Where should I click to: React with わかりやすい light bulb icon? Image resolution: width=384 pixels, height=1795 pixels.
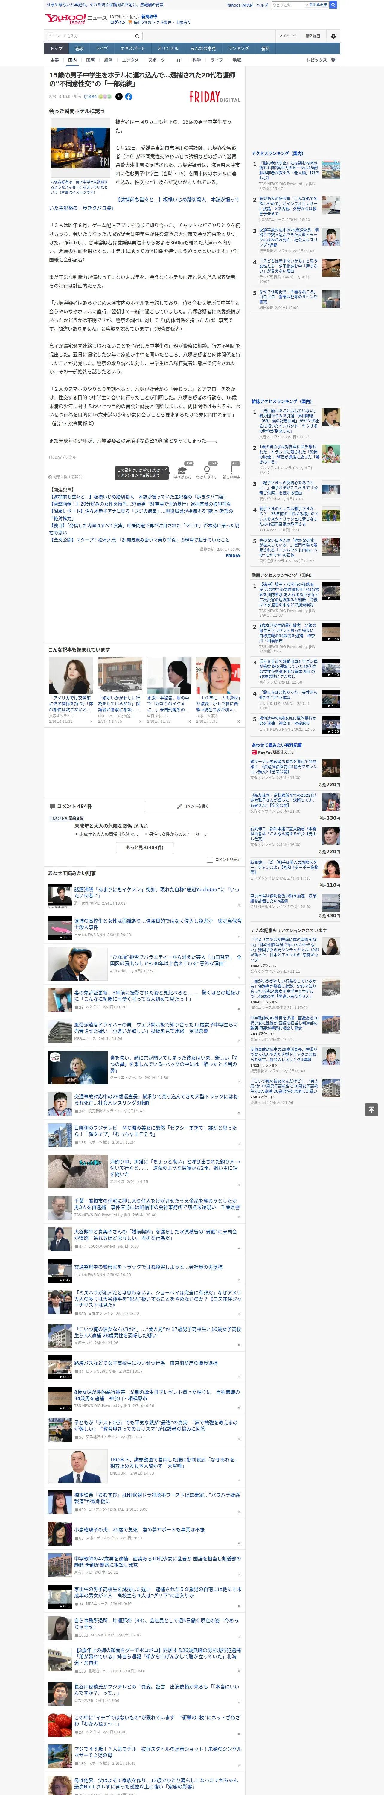coord(207,470)
